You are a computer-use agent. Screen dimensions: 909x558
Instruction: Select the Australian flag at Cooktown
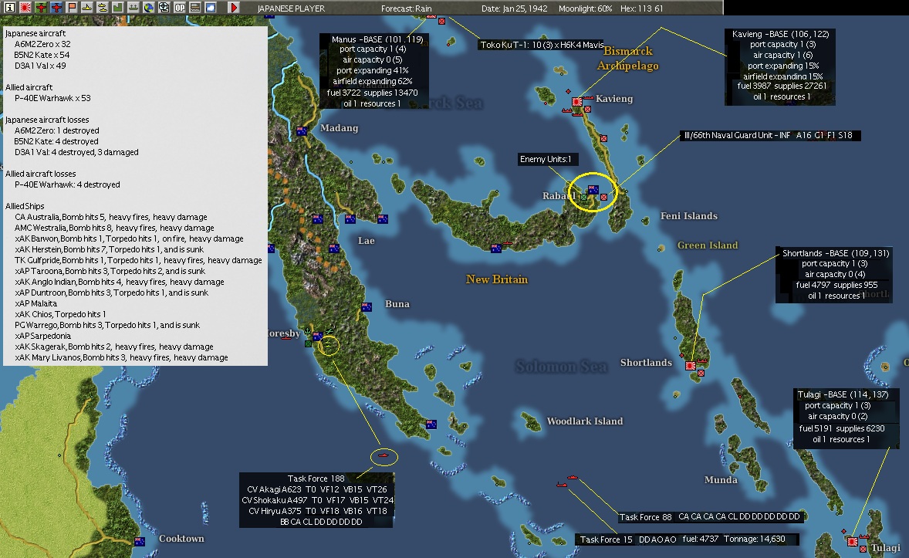[x=140, y=542]
